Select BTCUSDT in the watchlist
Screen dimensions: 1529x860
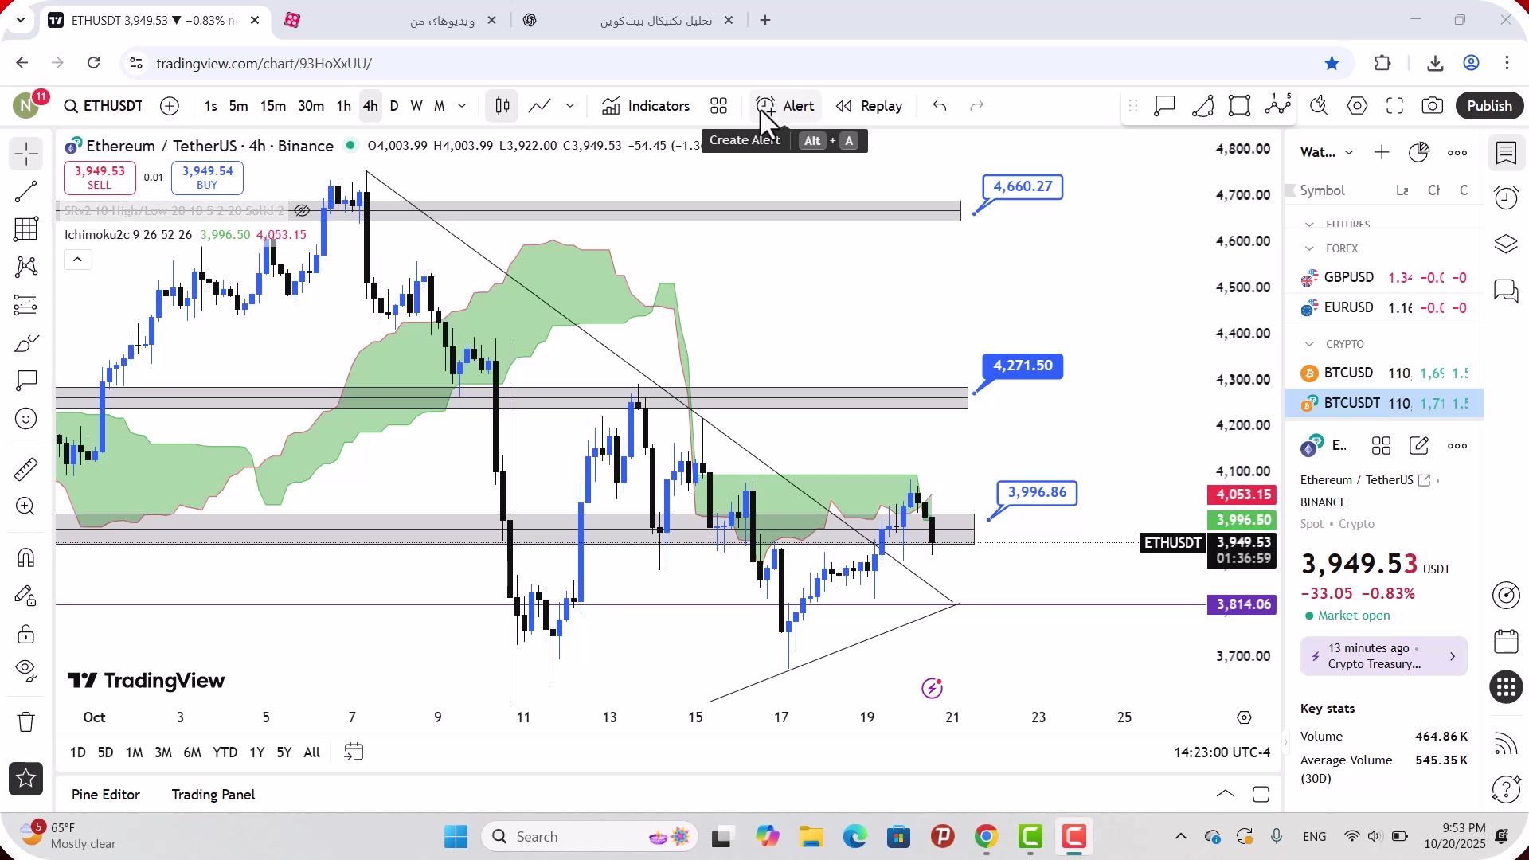click(x=1384, y=403)
